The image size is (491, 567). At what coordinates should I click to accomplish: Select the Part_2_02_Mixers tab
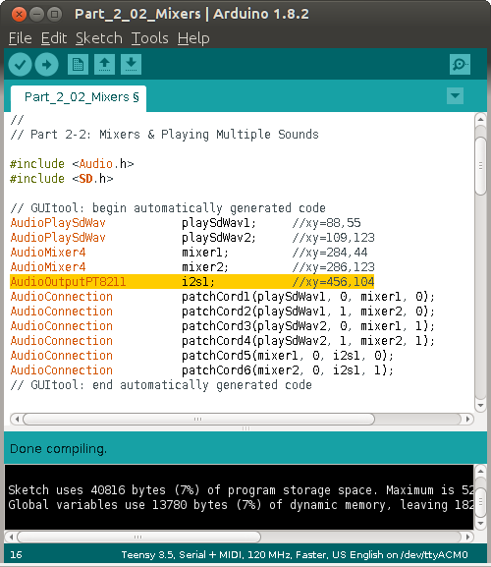click(79, 97)
